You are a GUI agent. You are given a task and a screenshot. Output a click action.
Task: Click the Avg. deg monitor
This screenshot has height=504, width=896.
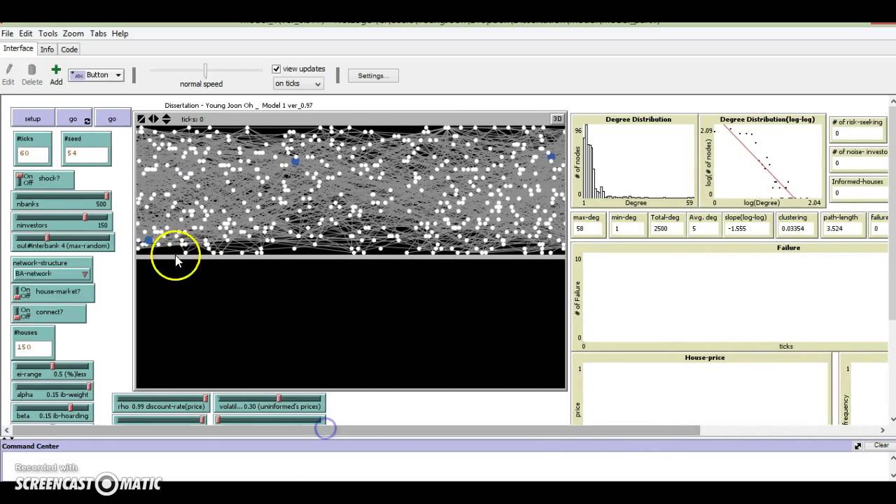point(703,225)
